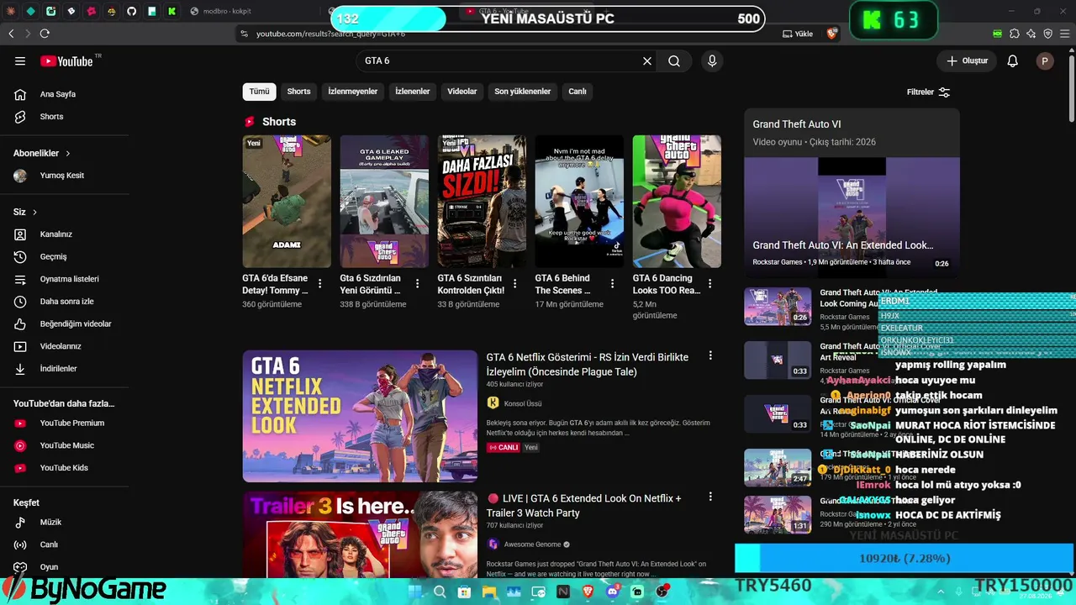Open options for GTA 6 Dancing Looks short
Screen dimensions: 1076x605
(710, 284)
